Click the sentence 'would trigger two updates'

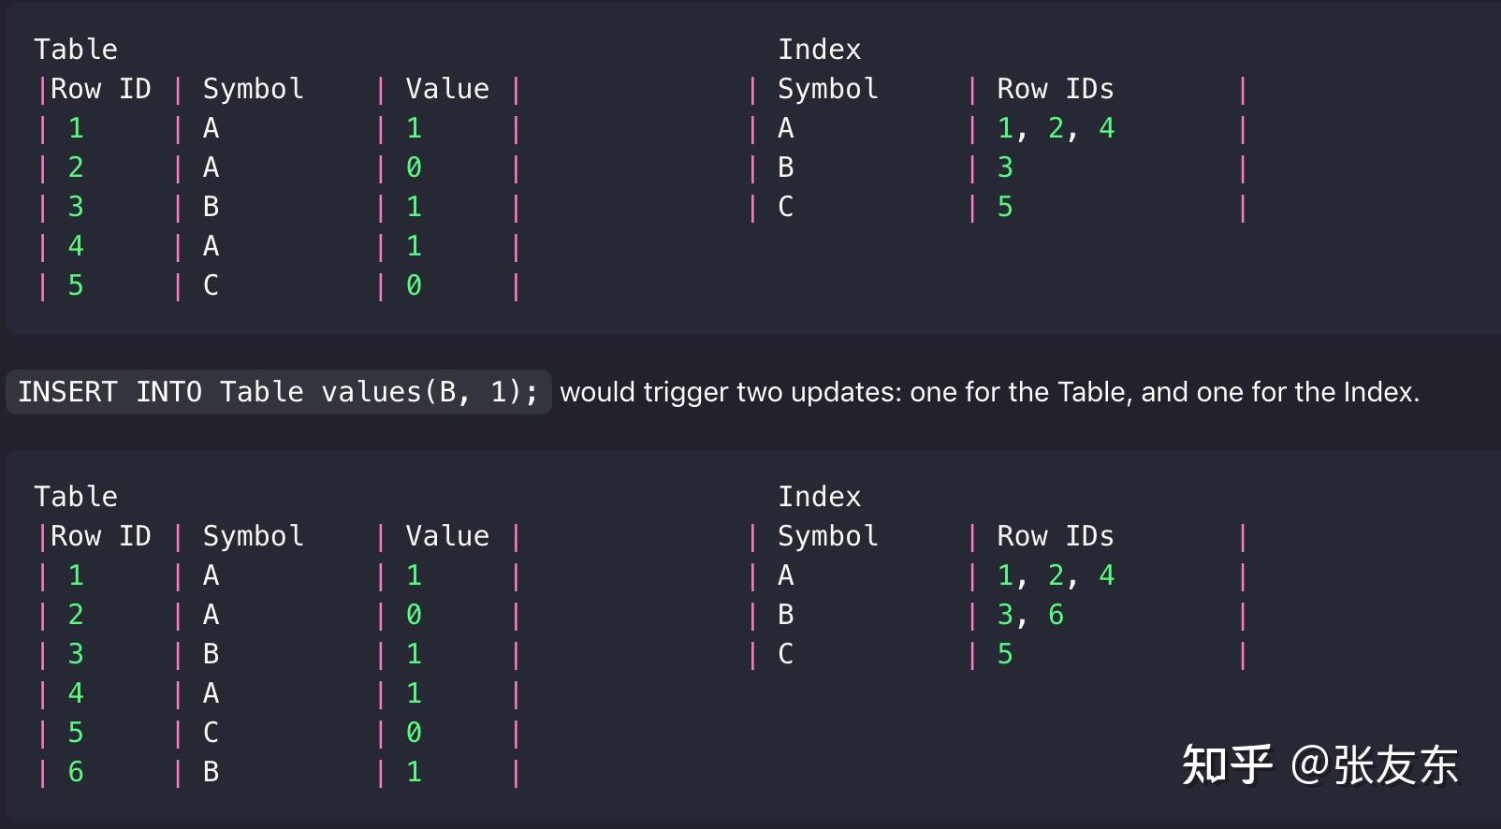coord(989,392)
